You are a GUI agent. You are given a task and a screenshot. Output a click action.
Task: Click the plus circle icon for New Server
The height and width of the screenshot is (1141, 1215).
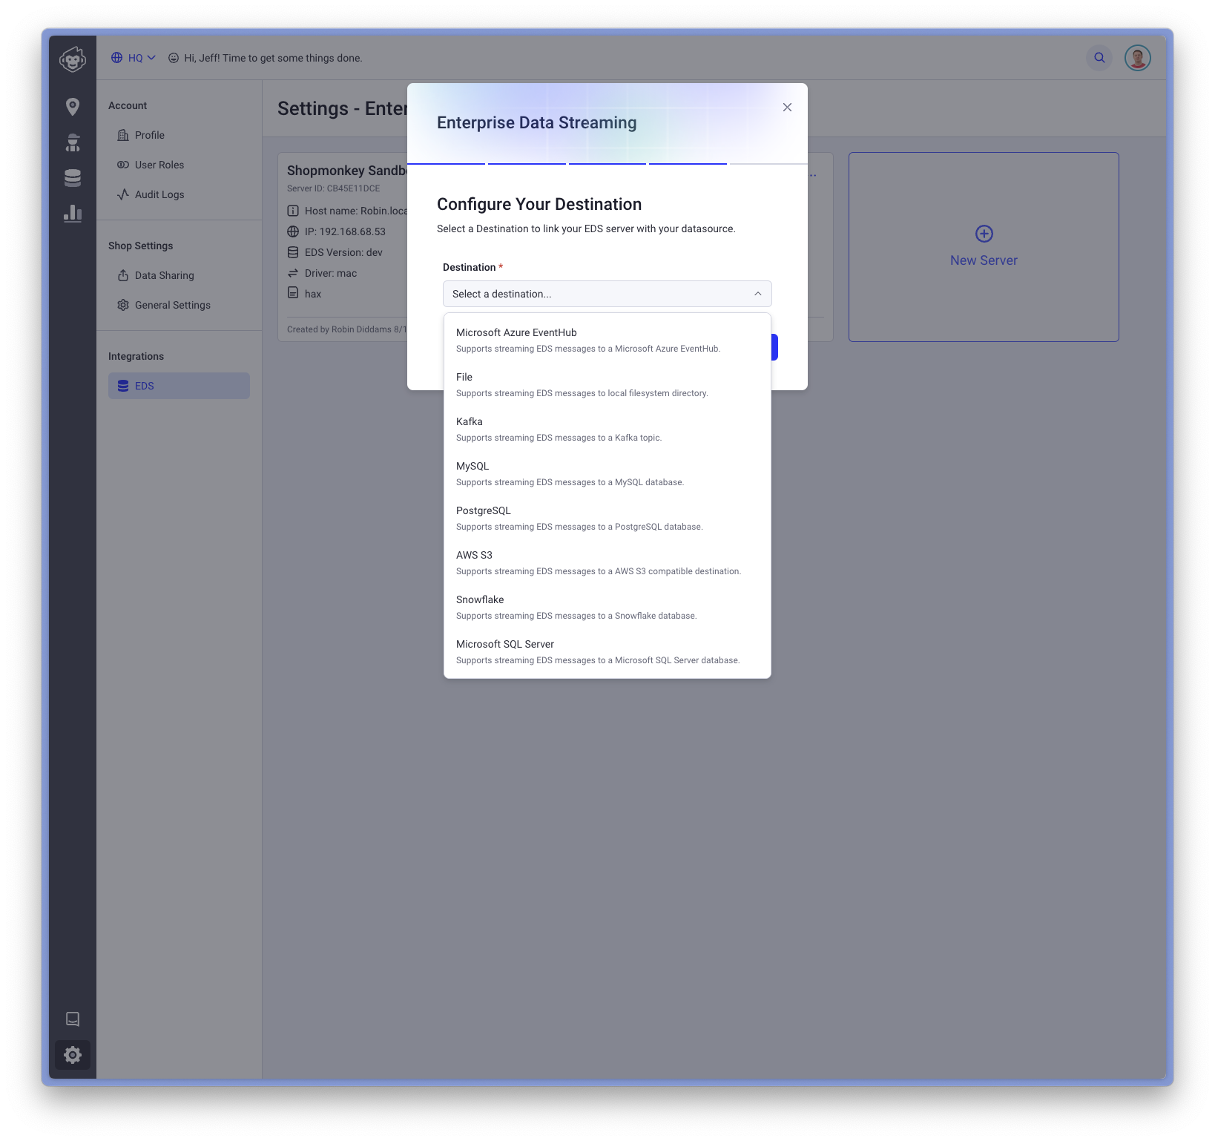(x=984, y=234)
